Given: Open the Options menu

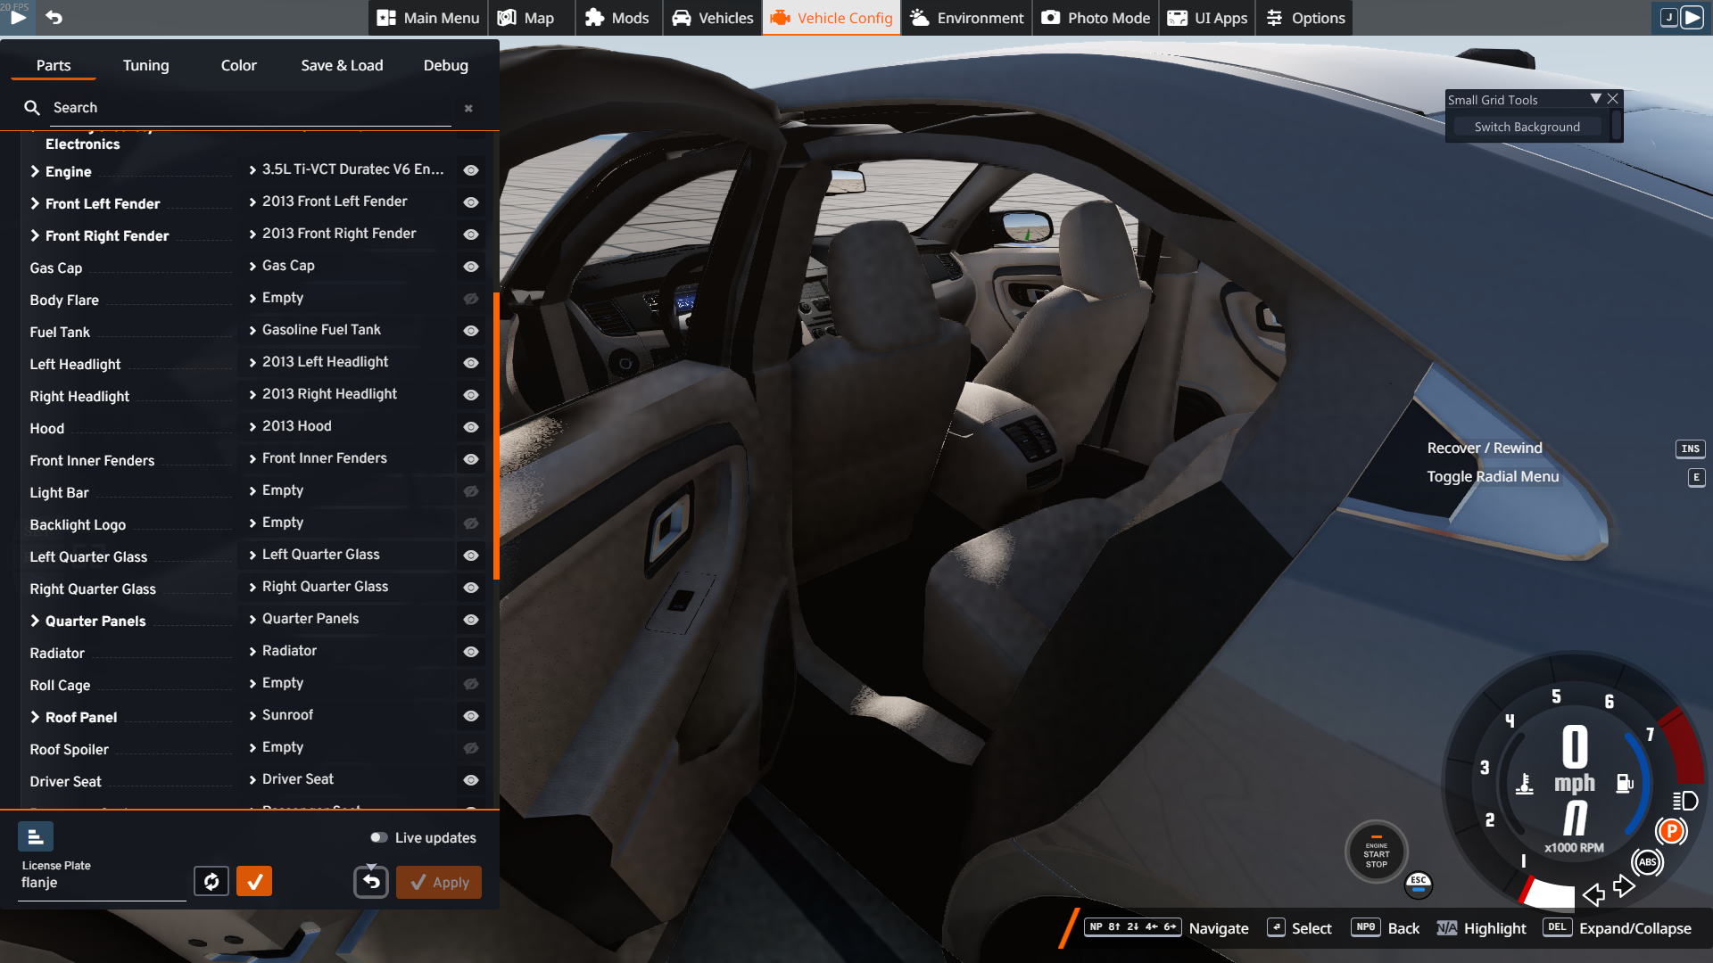Looking at the screenshot, I should click(1305, 18).
